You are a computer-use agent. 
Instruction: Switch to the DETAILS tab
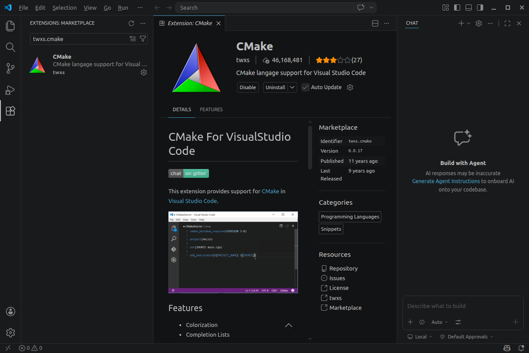click(182, 109)
